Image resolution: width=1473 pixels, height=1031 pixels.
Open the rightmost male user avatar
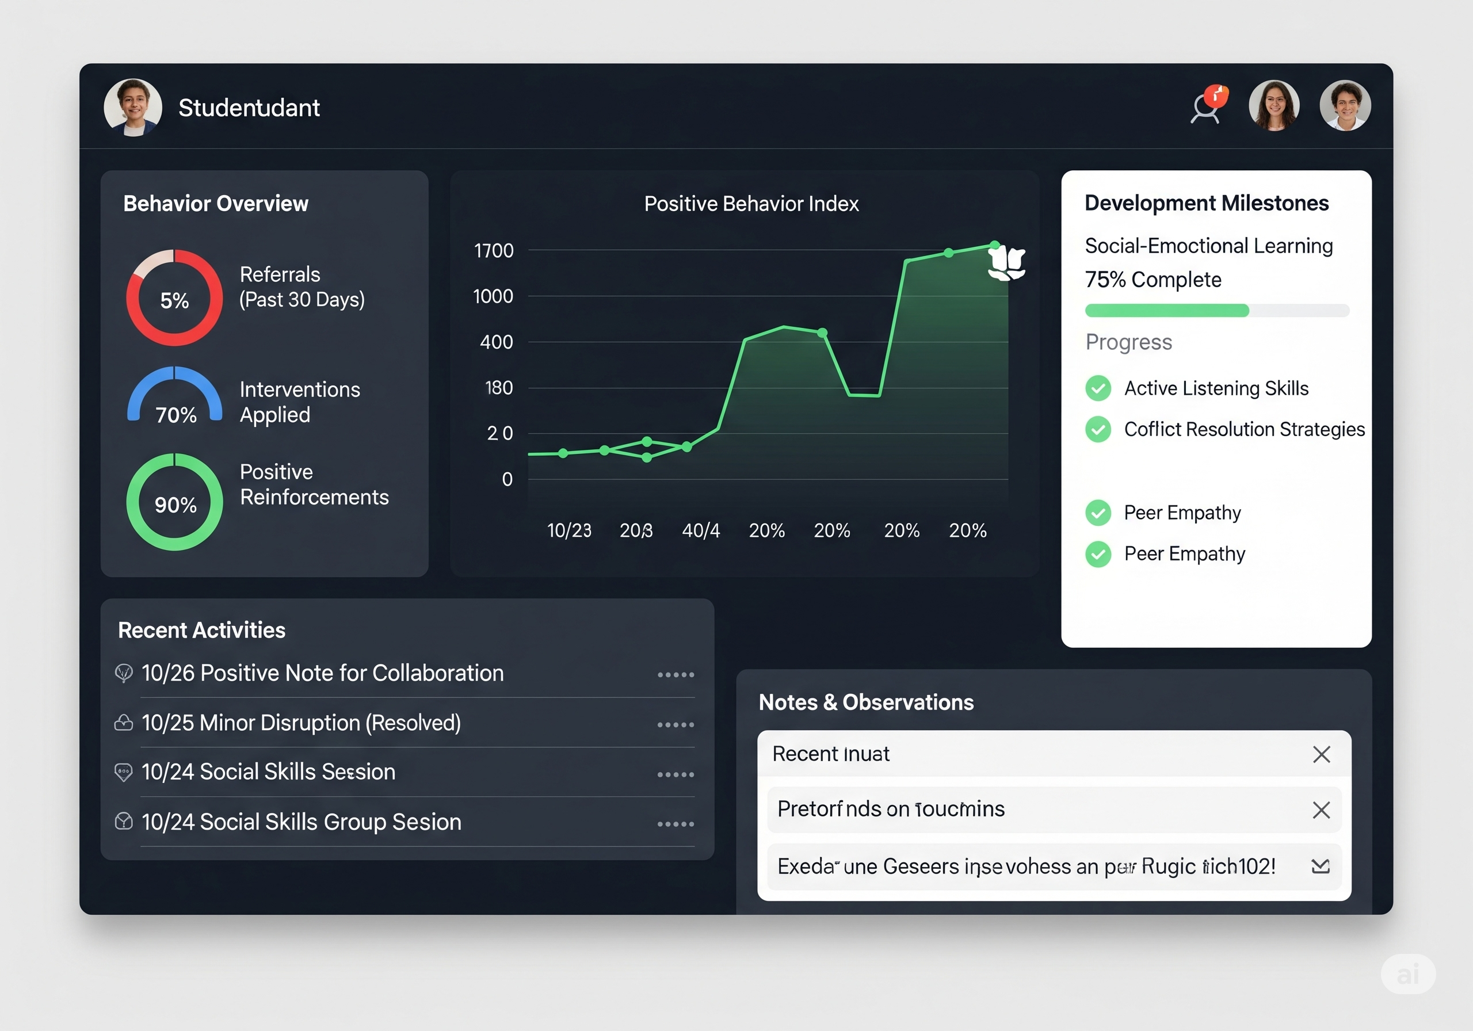tap(1345, 106)
